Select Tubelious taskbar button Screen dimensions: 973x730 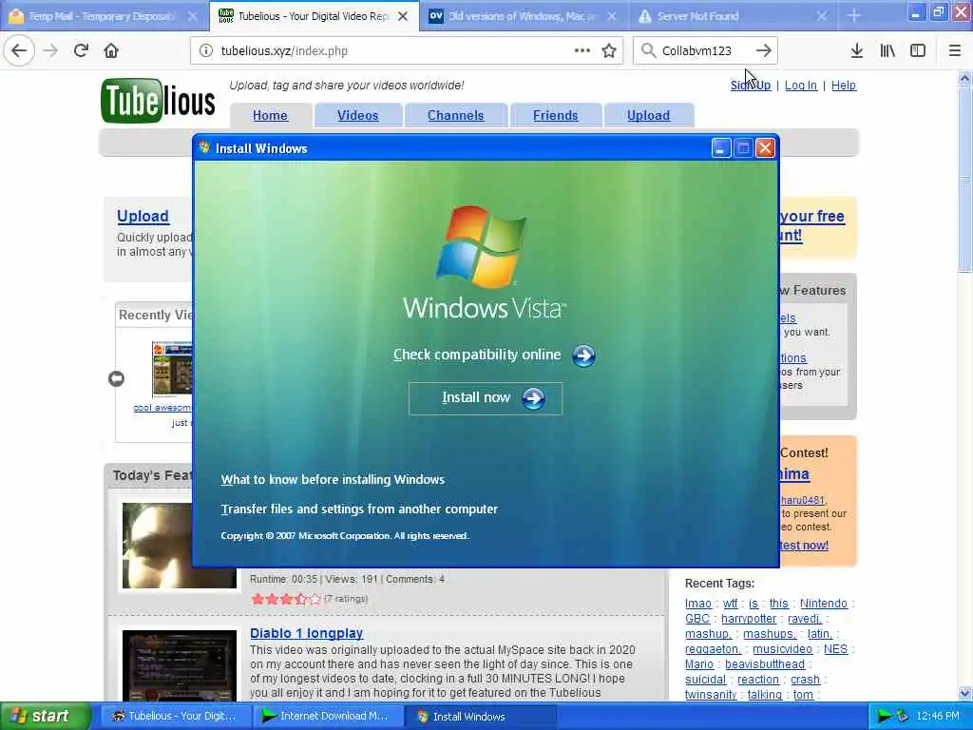coord(175,716)
